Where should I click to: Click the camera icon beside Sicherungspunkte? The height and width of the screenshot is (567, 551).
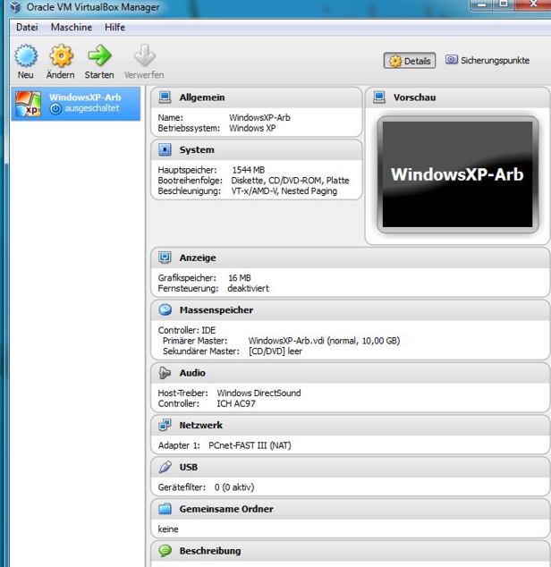[x=452, y=60]
